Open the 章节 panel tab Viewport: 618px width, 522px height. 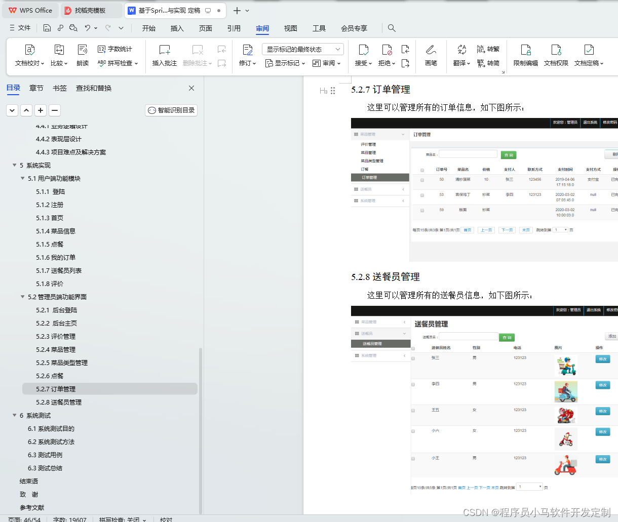(36, 88)
